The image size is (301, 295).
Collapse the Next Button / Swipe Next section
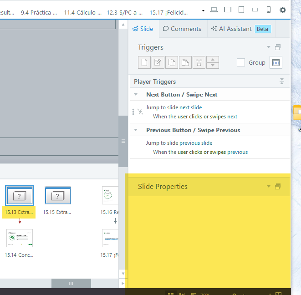click(x=136, y=95)
